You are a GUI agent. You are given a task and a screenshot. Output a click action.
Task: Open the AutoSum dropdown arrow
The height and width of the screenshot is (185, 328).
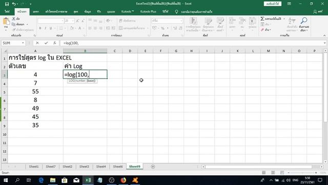284,19
